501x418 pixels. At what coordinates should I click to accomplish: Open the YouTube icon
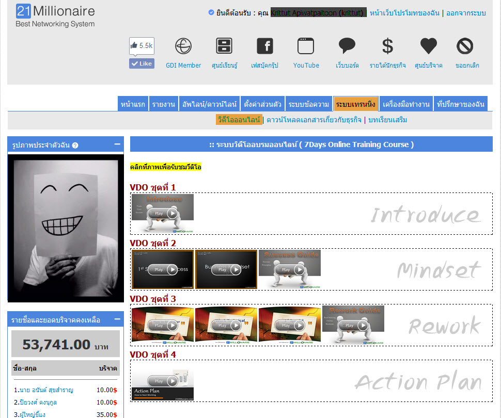click(306, 46)
